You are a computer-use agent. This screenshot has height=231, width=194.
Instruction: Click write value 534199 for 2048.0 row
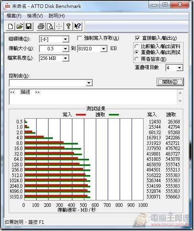click(x=153, y=186)
